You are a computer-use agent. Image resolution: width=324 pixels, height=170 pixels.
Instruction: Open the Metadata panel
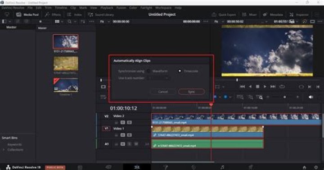[x=273, y=14]
